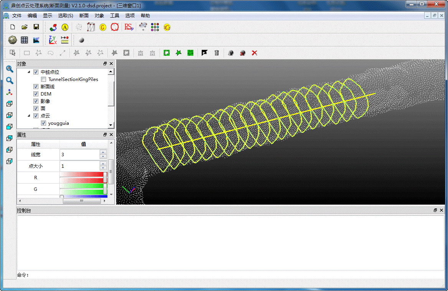Click the yellow circled A icon
This screenshot has width=448, height=291.
[65, 27]
